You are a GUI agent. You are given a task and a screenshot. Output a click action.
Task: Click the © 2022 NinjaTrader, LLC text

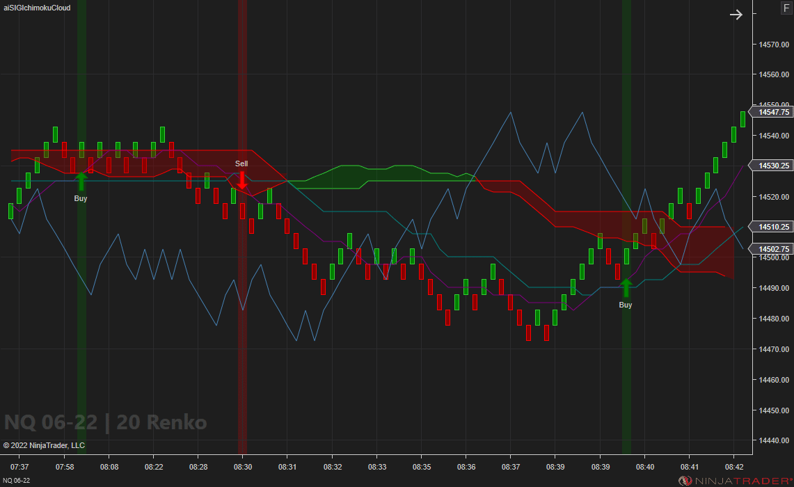tap(45, 445)
